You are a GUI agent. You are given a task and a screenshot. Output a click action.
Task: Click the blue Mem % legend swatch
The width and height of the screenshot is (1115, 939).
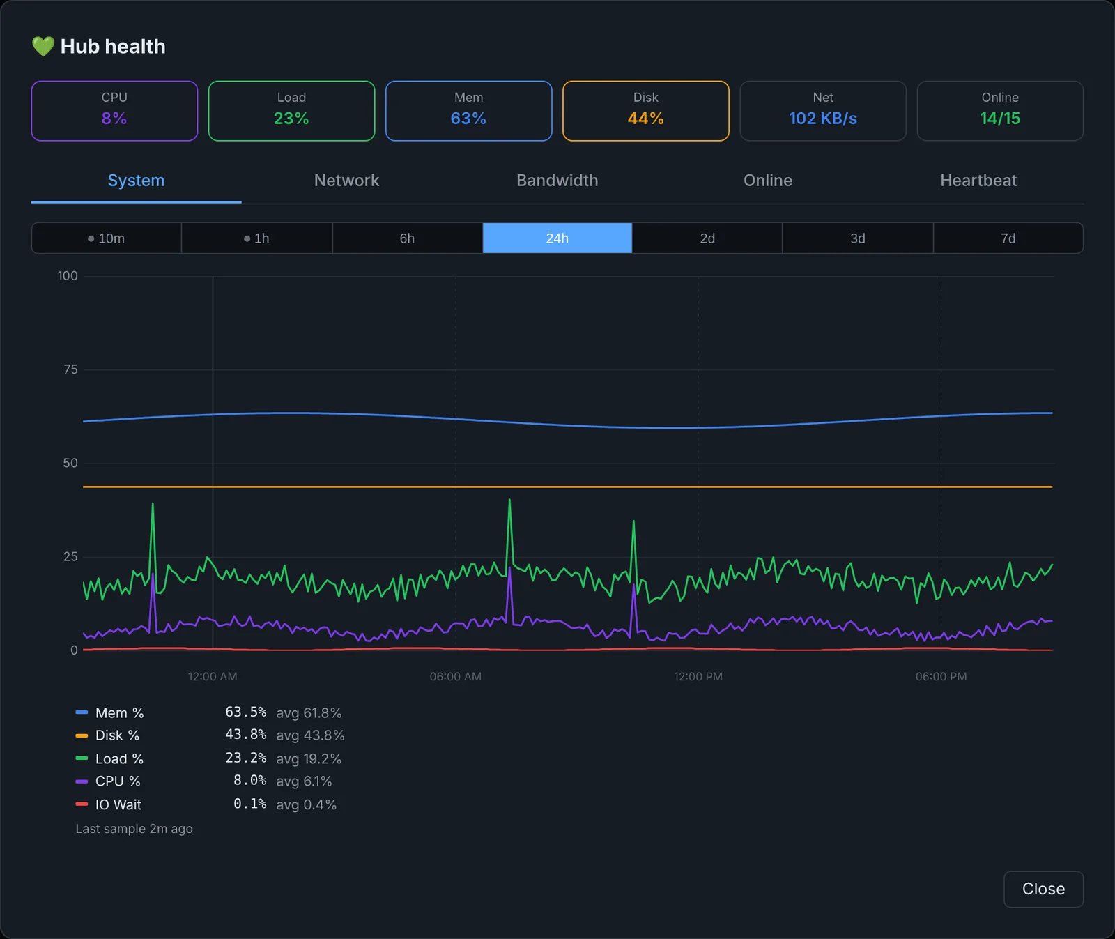[x=82, y=712]
